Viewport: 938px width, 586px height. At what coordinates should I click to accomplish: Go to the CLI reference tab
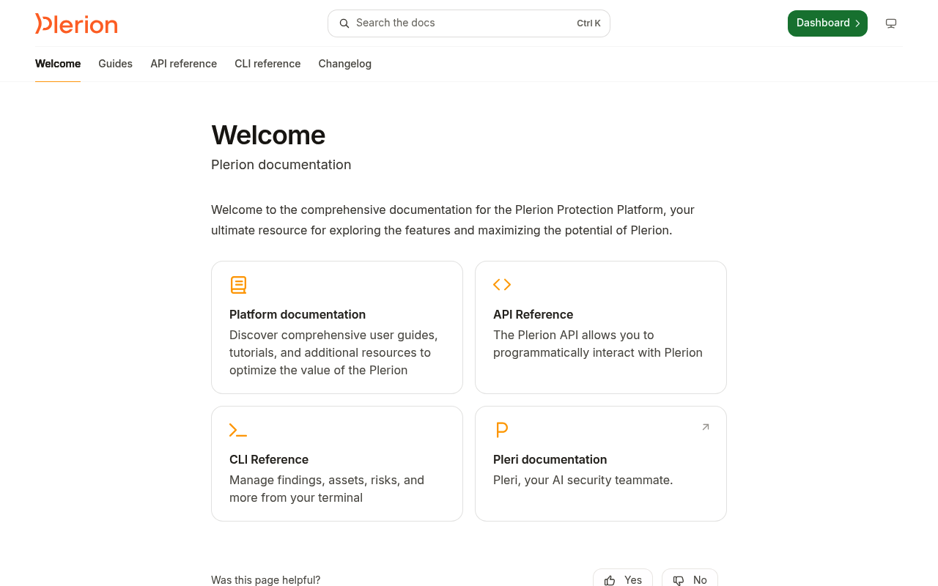pos(267,64)
